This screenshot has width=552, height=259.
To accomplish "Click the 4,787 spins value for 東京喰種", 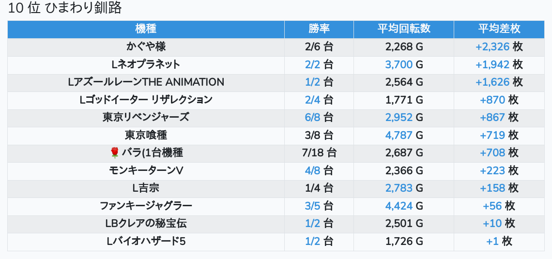I will [399, 135].
